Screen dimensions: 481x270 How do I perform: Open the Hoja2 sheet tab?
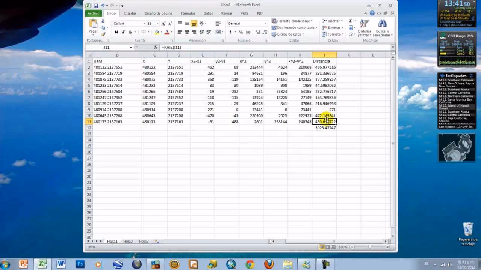point(127,241)
